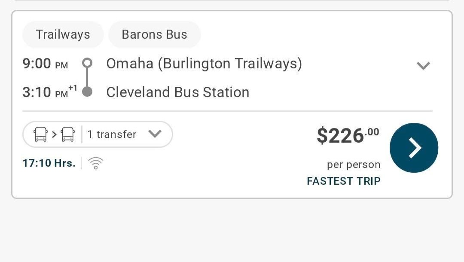This screenshot has width=464, height=262.
Task: Tap the Barons Bus carrier chip
Action: pyautogui.click(x=155, y=35)
